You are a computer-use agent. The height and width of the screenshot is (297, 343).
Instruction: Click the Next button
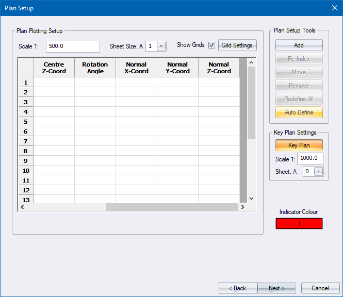pyautogui.click(x=277, y=288)
